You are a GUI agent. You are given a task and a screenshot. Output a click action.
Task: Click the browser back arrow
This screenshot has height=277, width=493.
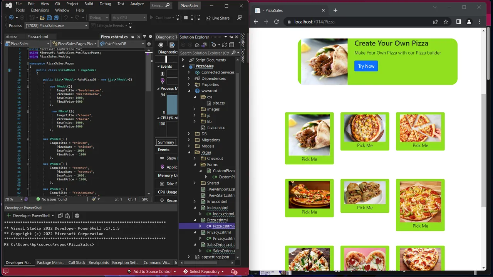[256, 22]
